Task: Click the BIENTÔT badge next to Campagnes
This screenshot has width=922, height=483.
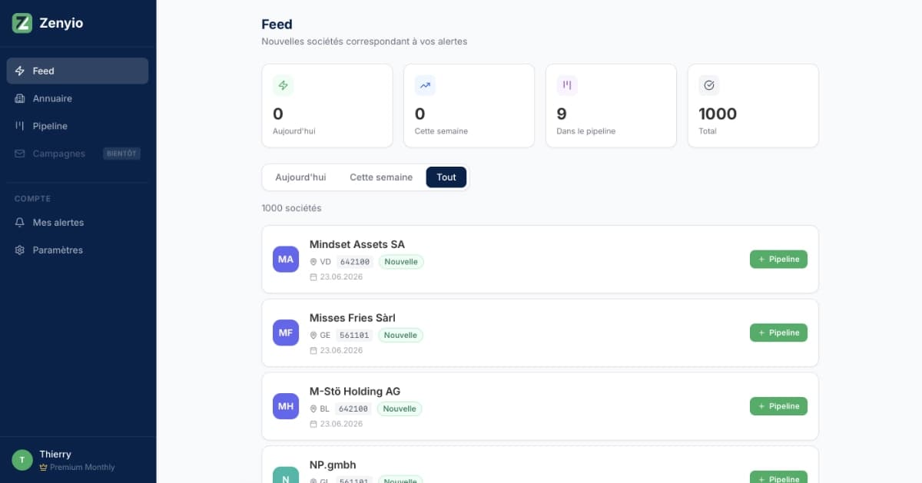Action: (122, 154)
